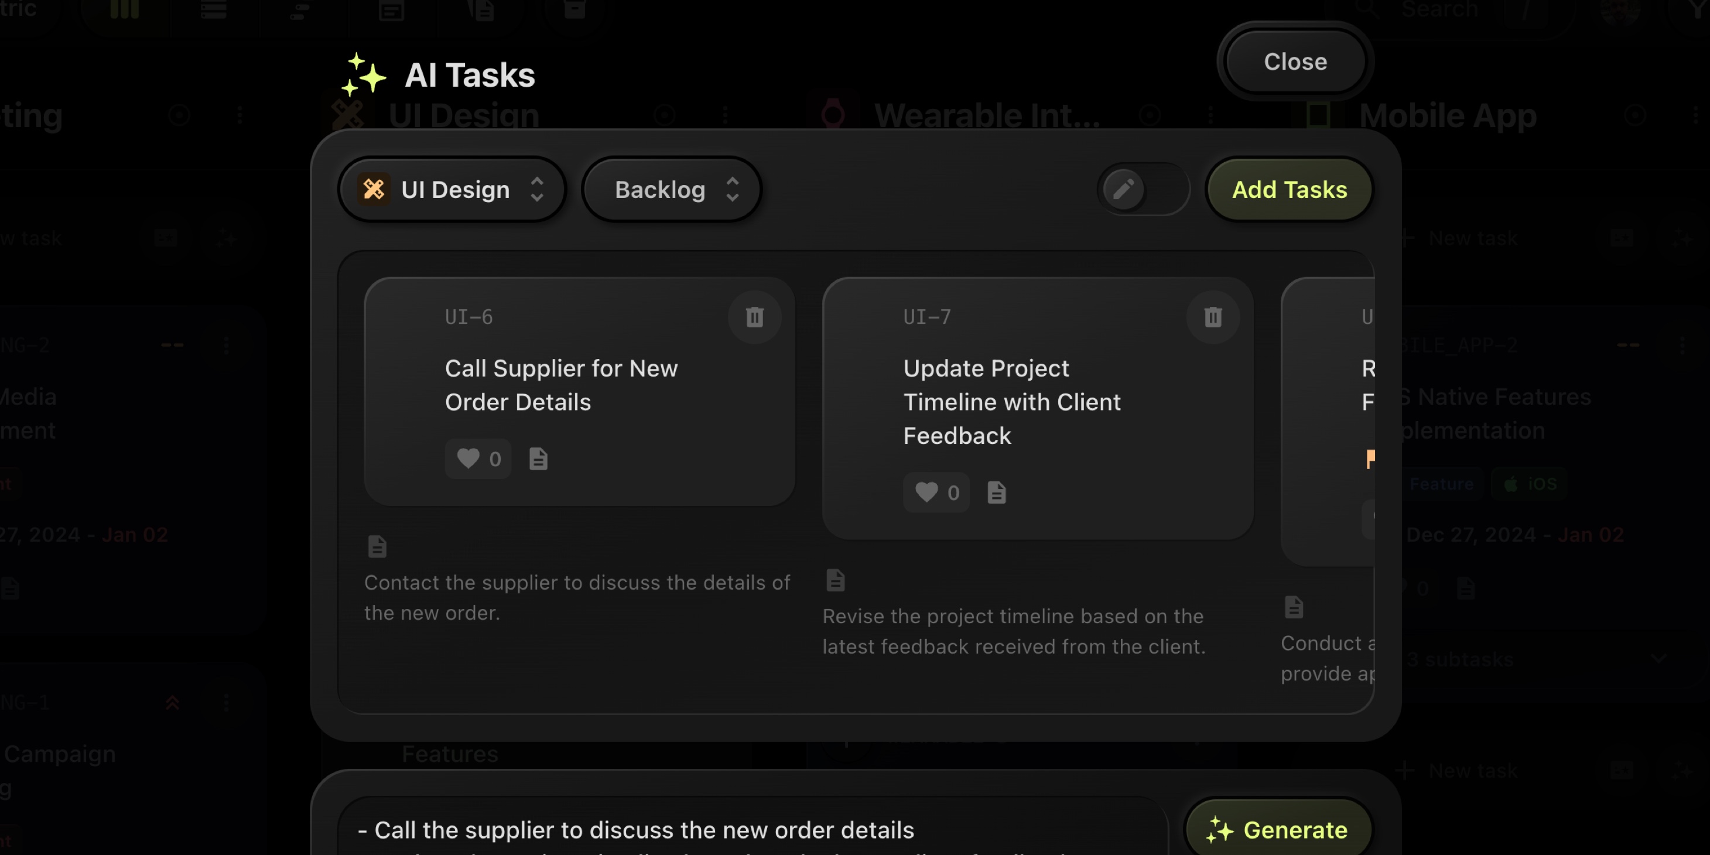Click document icon above timeline description
This screenshot has width=1710, height=855.
[x=835, y=580]
